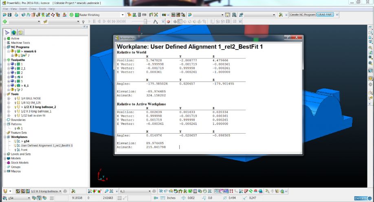Click the ISO view cube icon at top of right toolbar

[370, 28]
